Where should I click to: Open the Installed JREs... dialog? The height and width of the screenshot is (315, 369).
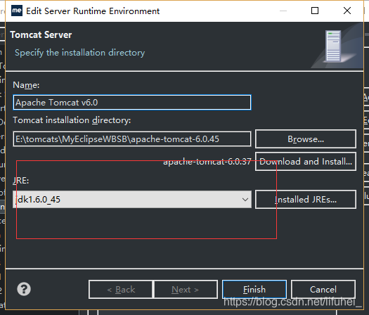[x=306, y=200]
